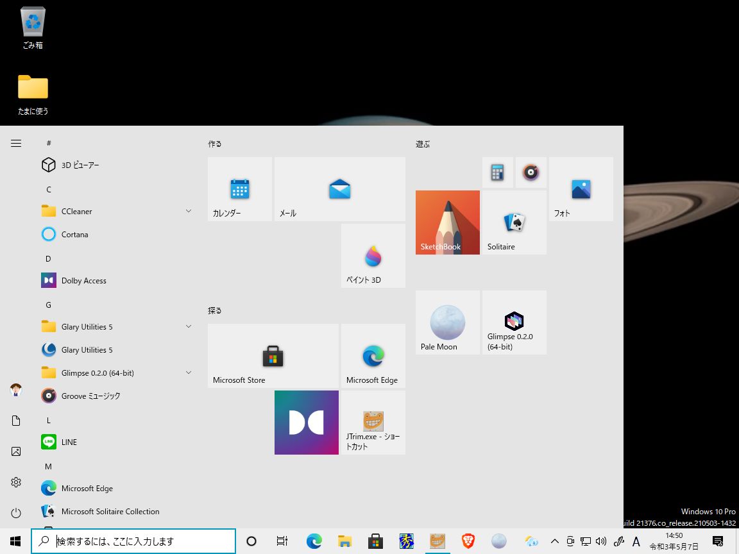Open the Glimpse 0.2.0 (64-bit) tile
739x554 pixels.
(x=514, y=323)
